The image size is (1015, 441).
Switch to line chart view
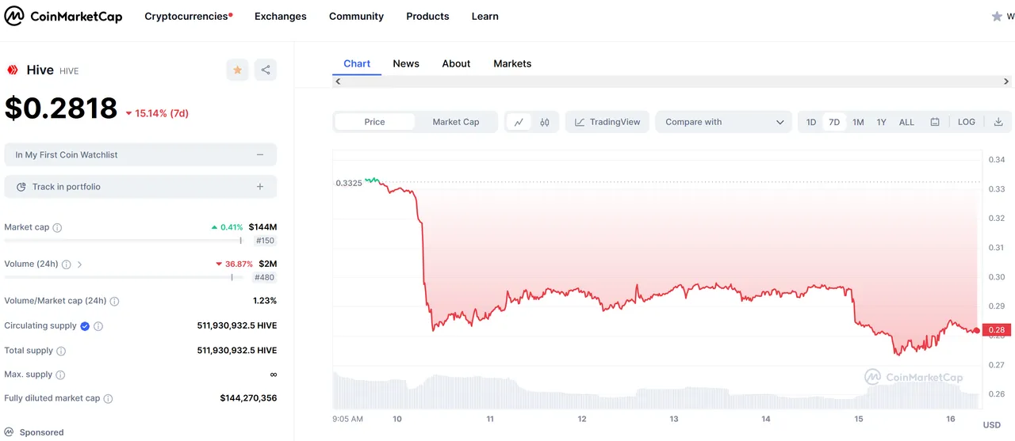[x=519, y=122]
